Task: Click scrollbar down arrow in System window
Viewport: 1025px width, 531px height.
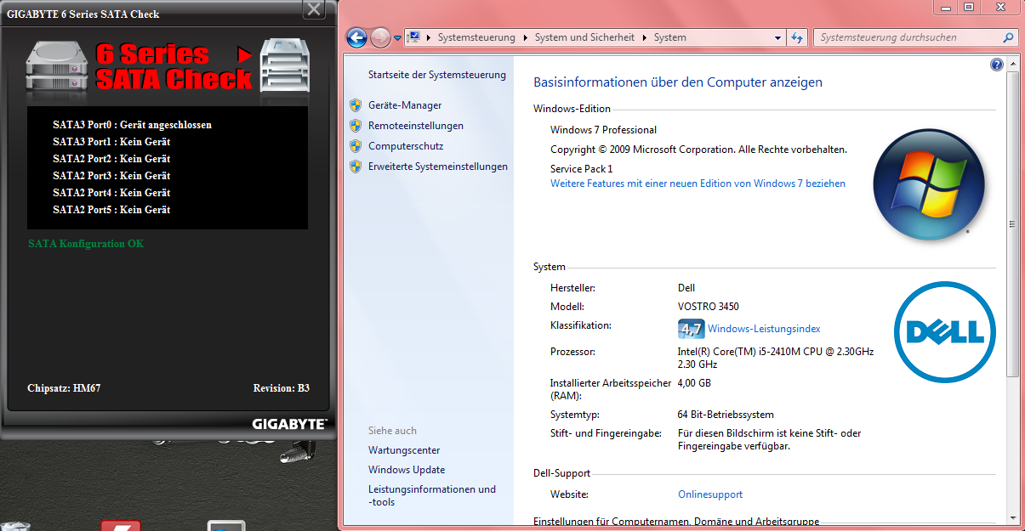Action: pos(1012,517)
